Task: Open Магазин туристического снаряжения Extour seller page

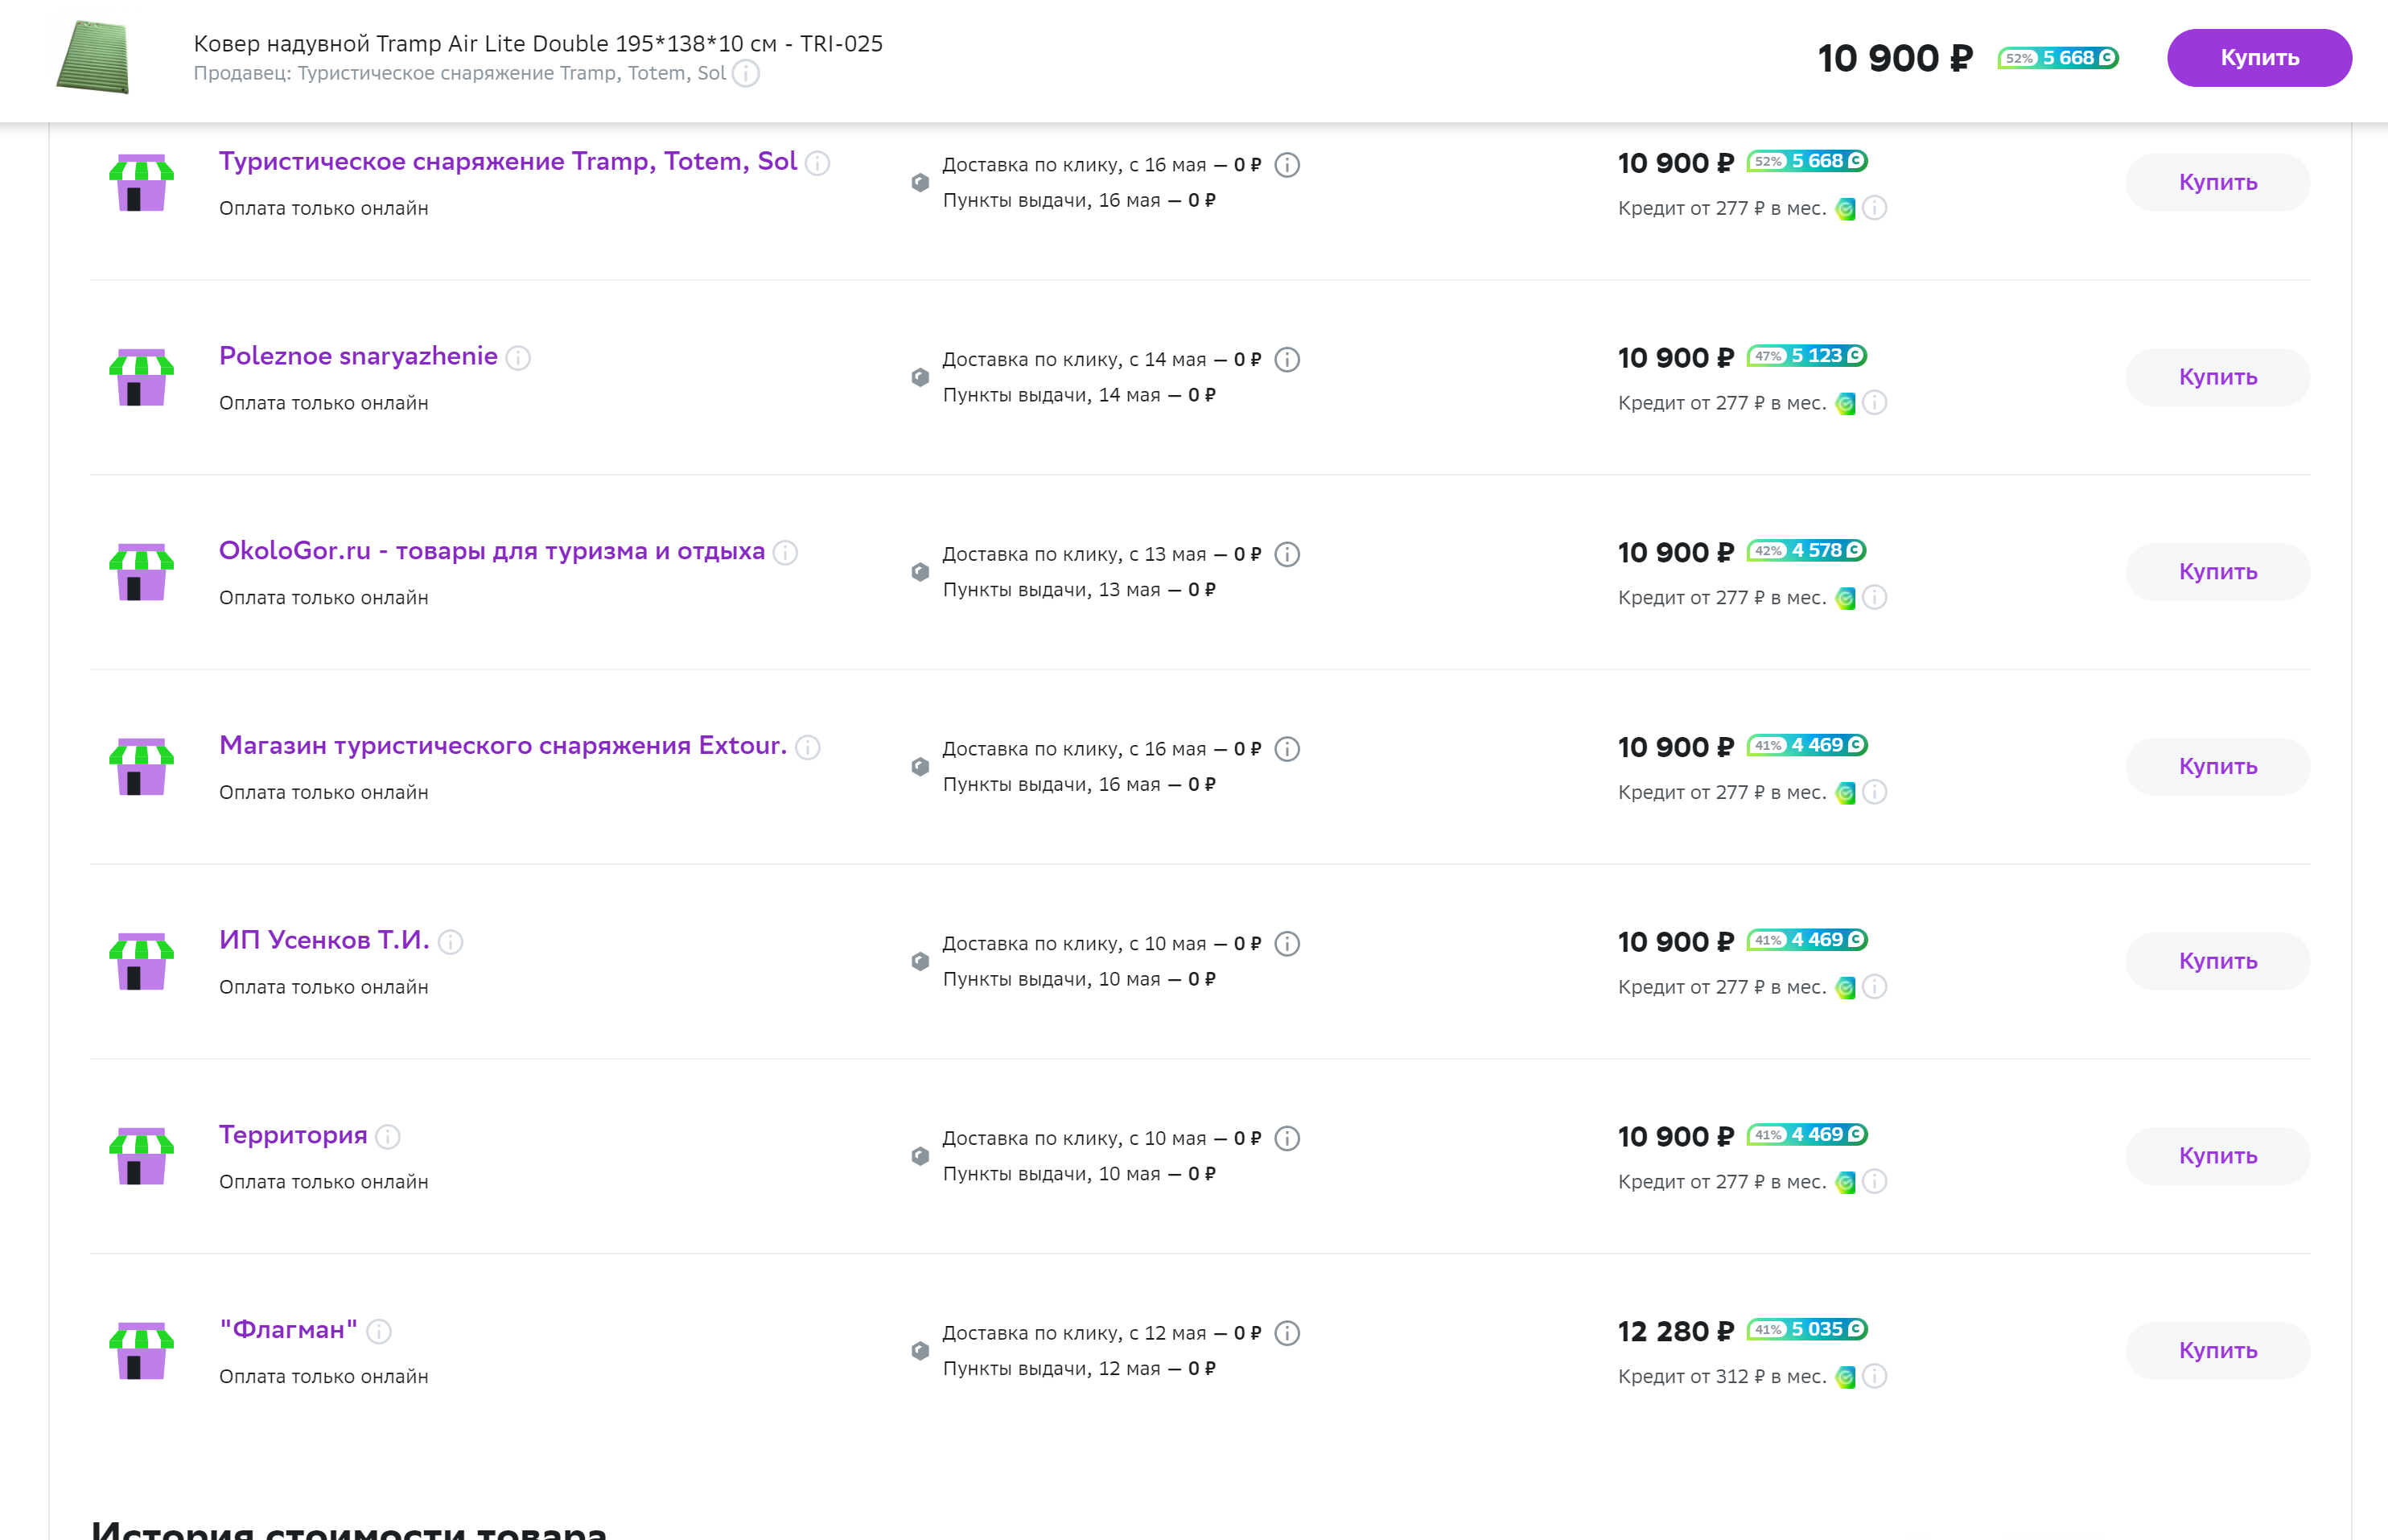Action: click(502, 745)
